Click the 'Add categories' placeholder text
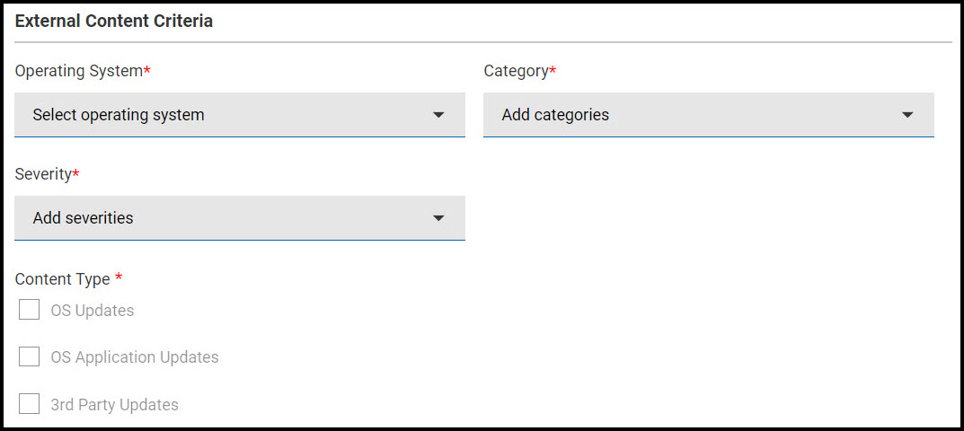Viewport: 964px width, 431px height. pyautogui.click(x=555, y=115)
